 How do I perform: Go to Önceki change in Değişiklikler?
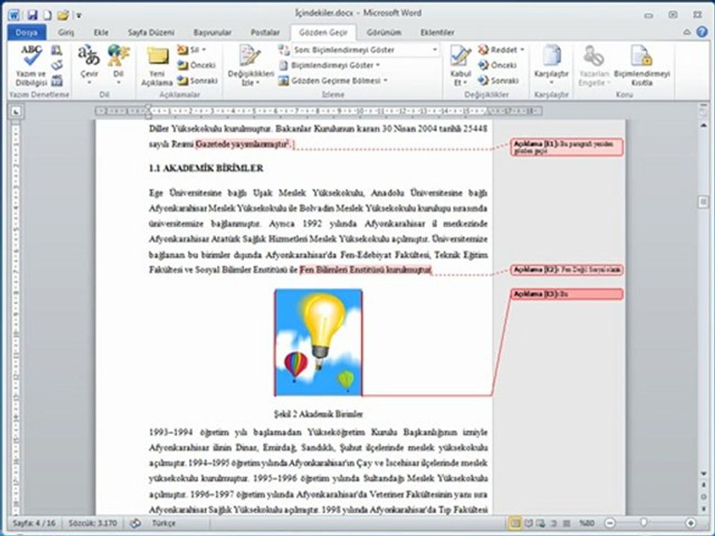pyautogui.click(x=497, y=66)
